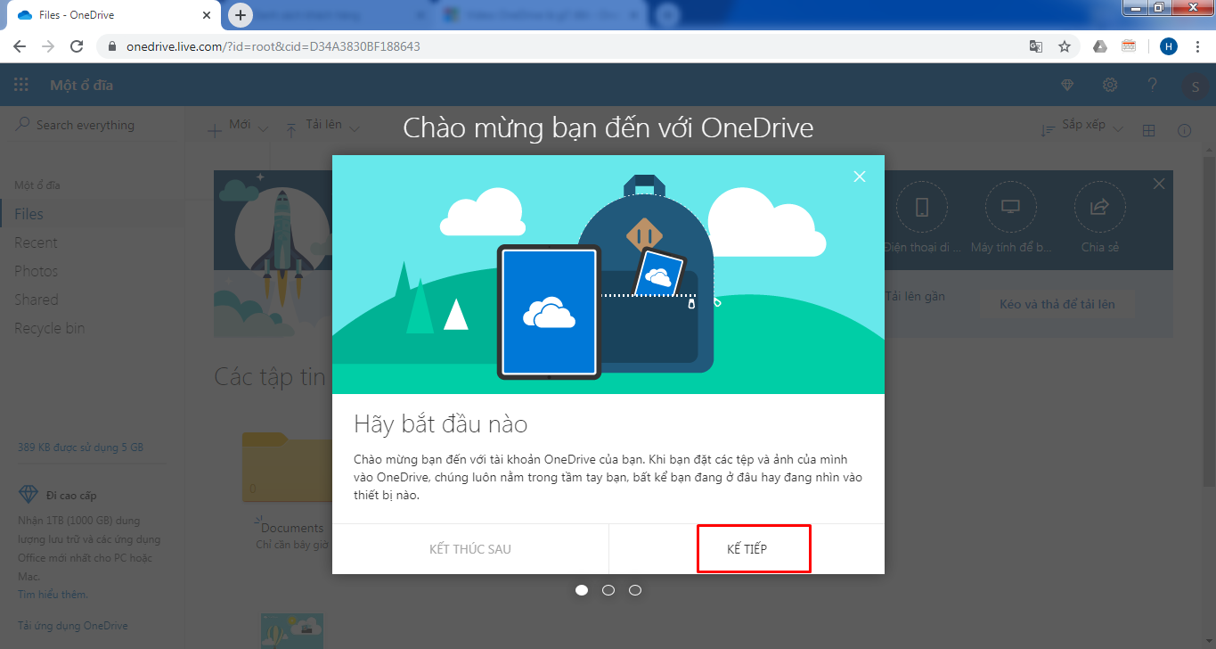Screen dimensions: 1216x649
Task: Open the help question mark icon
Action: (1153, 86)
